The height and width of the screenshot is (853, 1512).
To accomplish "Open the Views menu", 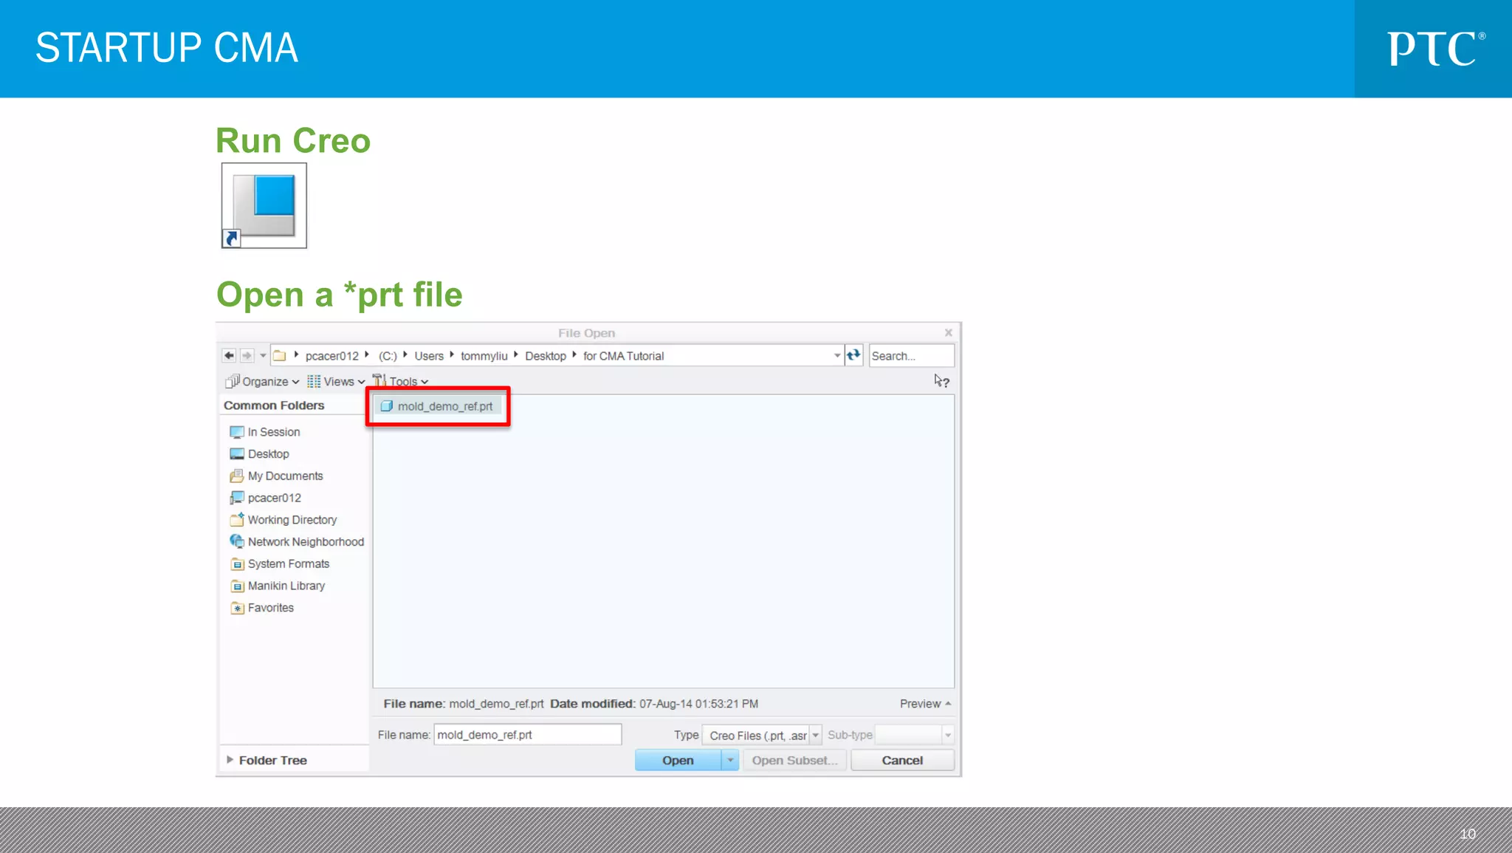I will 336,381.
